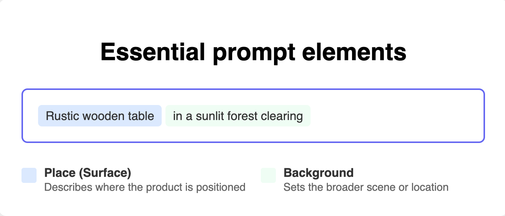
Task: Click "Describes where the product is positioned" text
Action: click(x=145, y=187)
